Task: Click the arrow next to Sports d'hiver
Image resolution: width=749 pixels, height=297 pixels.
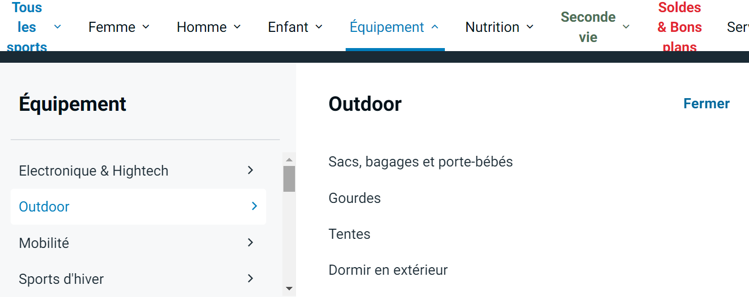Action: point(250,278)
